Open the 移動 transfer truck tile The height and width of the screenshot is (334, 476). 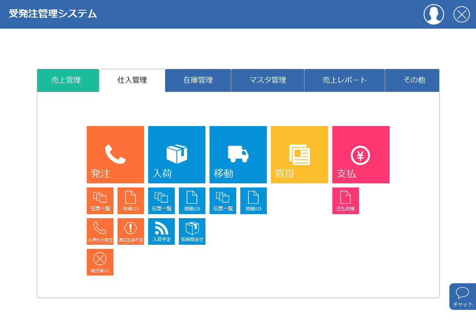click(x=238, y=155)
